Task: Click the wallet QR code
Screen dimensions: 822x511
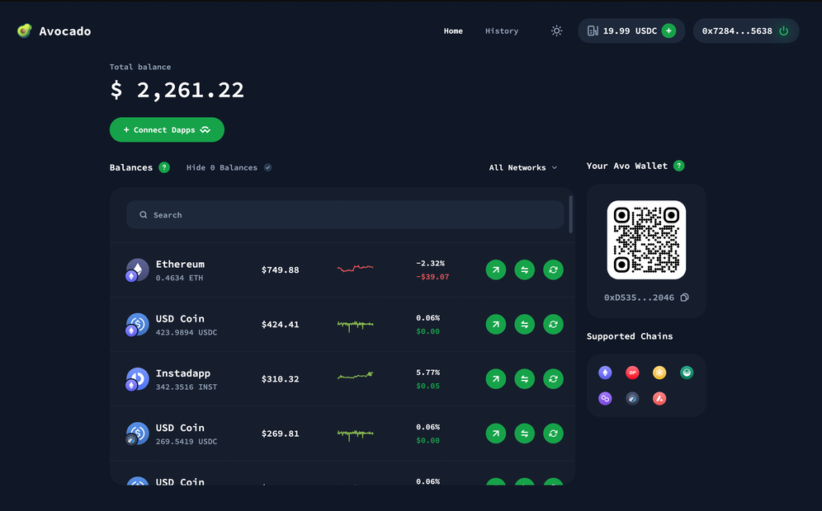Action: pyautogui.click(x=646, y=240)
